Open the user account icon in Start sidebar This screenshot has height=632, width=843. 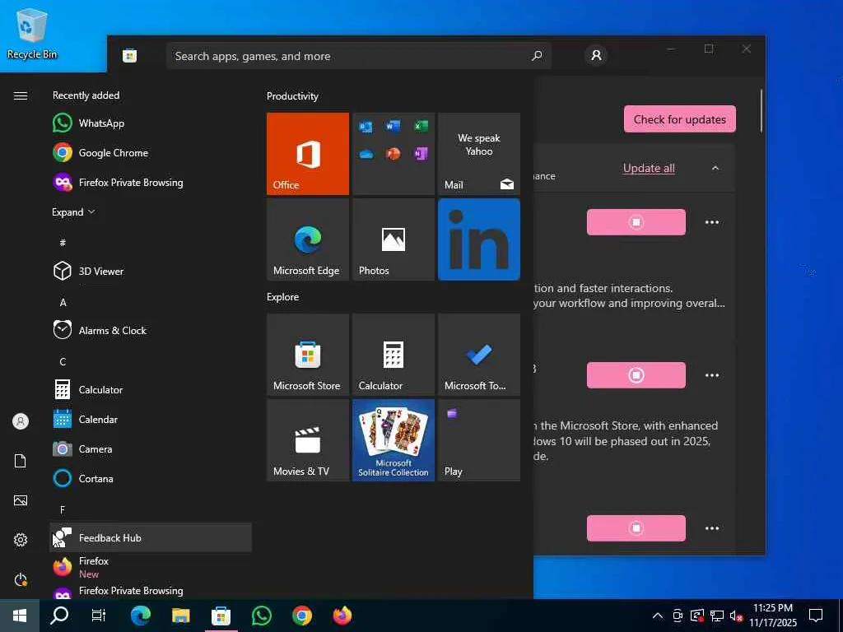click(x=21, y=421)
